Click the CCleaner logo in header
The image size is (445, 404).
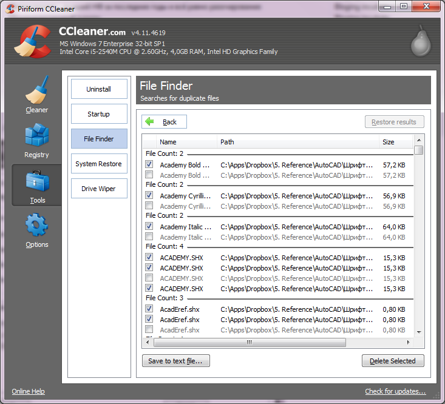33,41
